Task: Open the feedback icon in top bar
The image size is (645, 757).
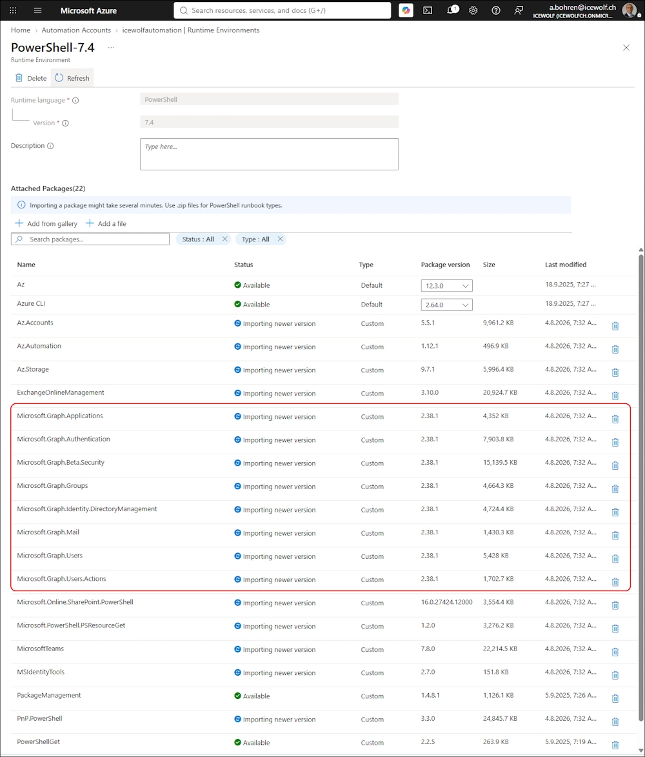Action: pos(519,10)
